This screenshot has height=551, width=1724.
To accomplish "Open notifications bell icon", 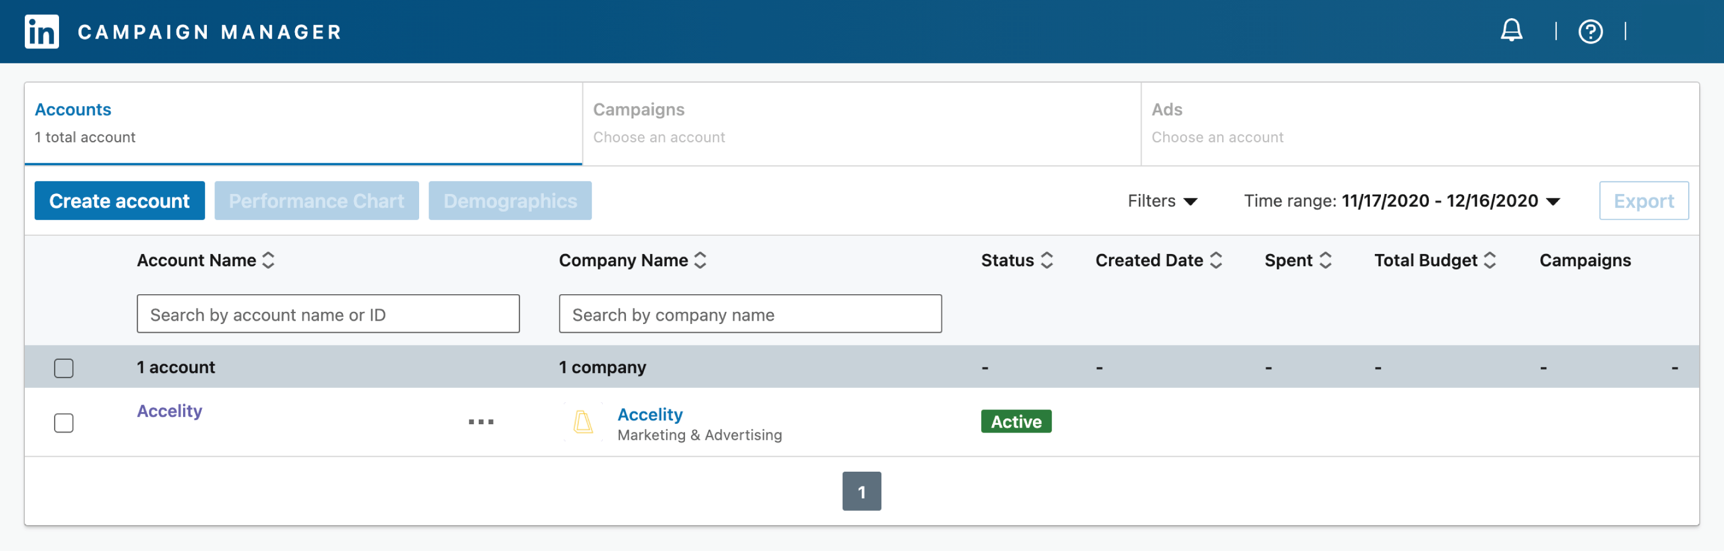I will click(1511, 31).
